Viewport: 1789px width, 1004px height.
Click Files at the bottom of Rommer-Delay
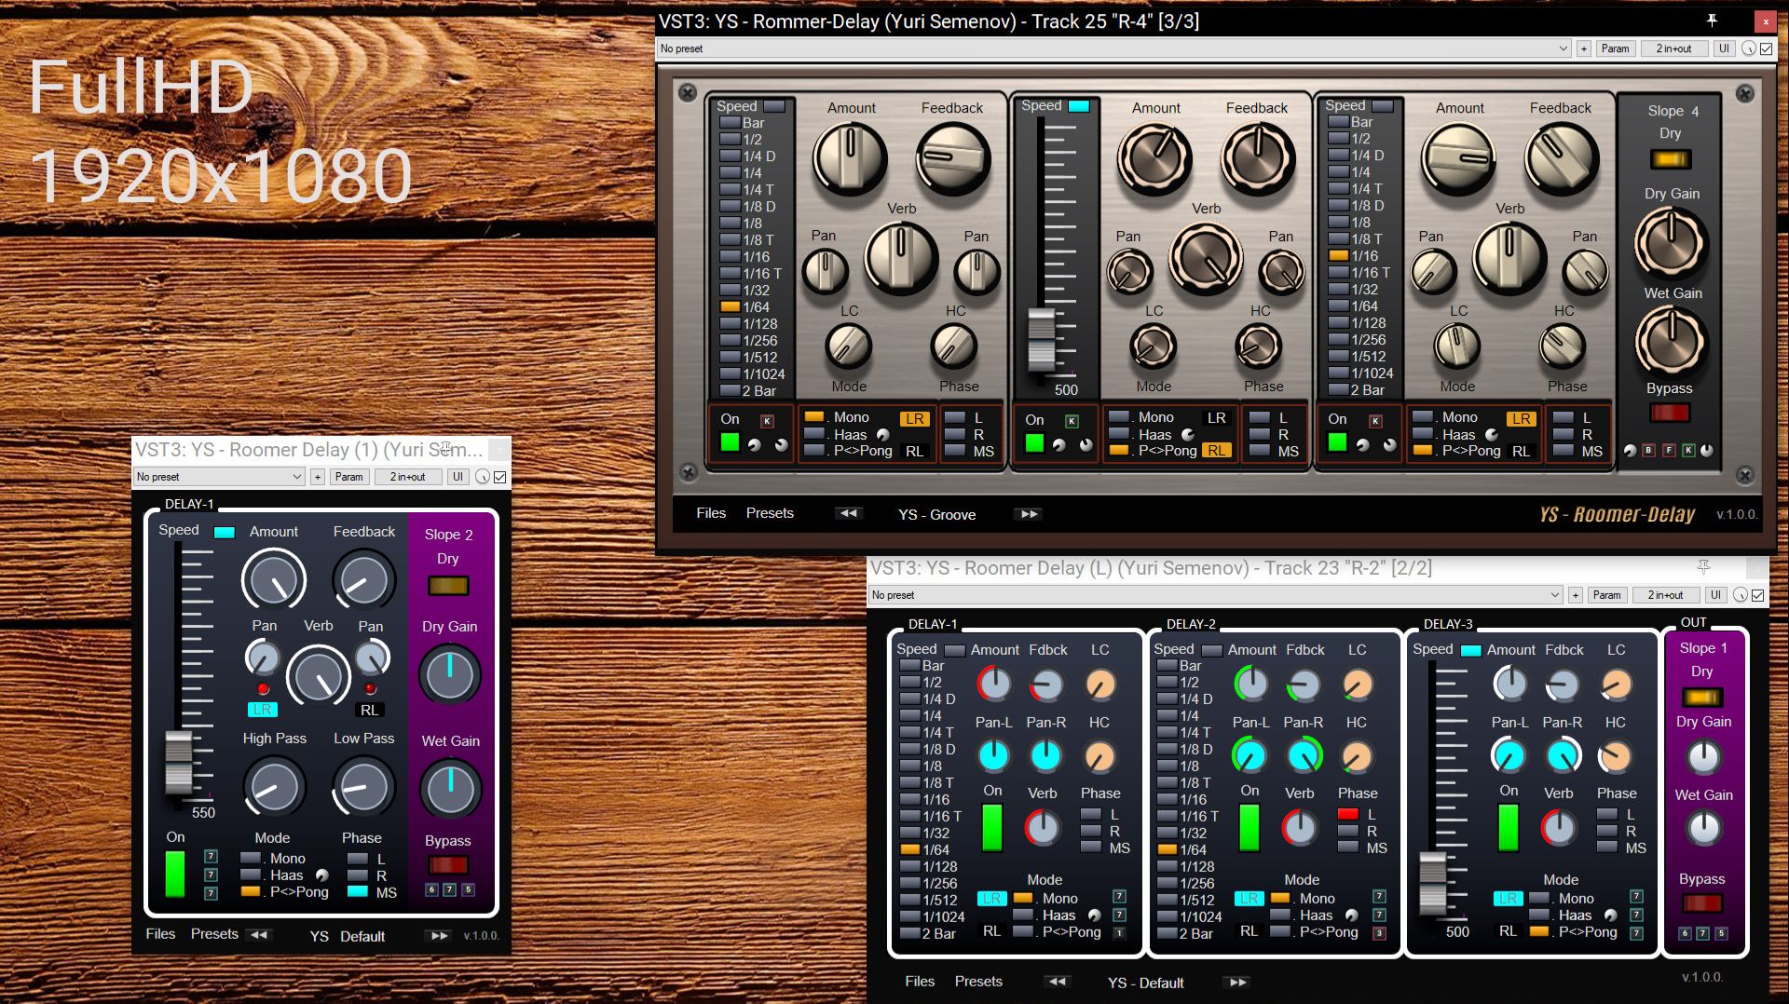tap(711, 513)
